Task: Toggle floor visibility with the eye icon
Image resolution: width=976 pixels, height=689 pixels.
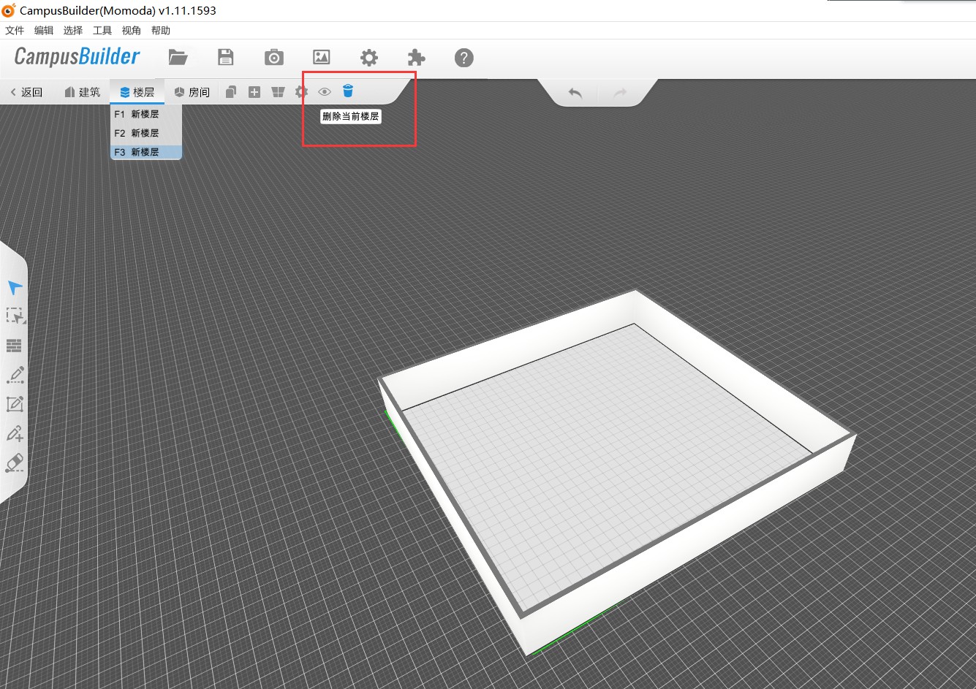Action: [325, 92]
